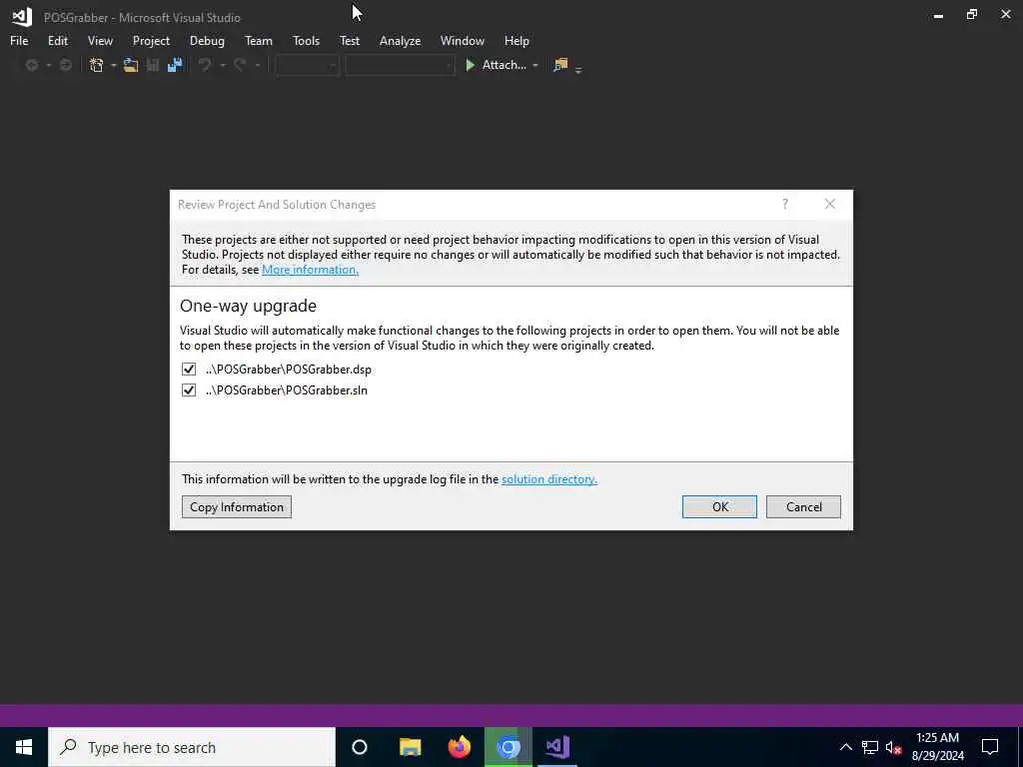Open the solution configurations combo box
The width and height of the screenshot is (1023, 767).
click(x=307, y=65)
